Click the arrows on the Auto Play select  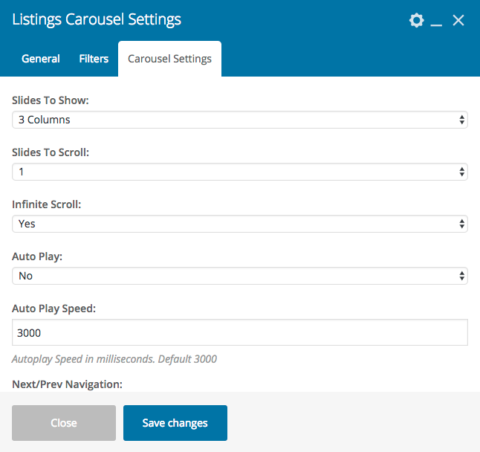pyautogui.click(x=462, y=276)
